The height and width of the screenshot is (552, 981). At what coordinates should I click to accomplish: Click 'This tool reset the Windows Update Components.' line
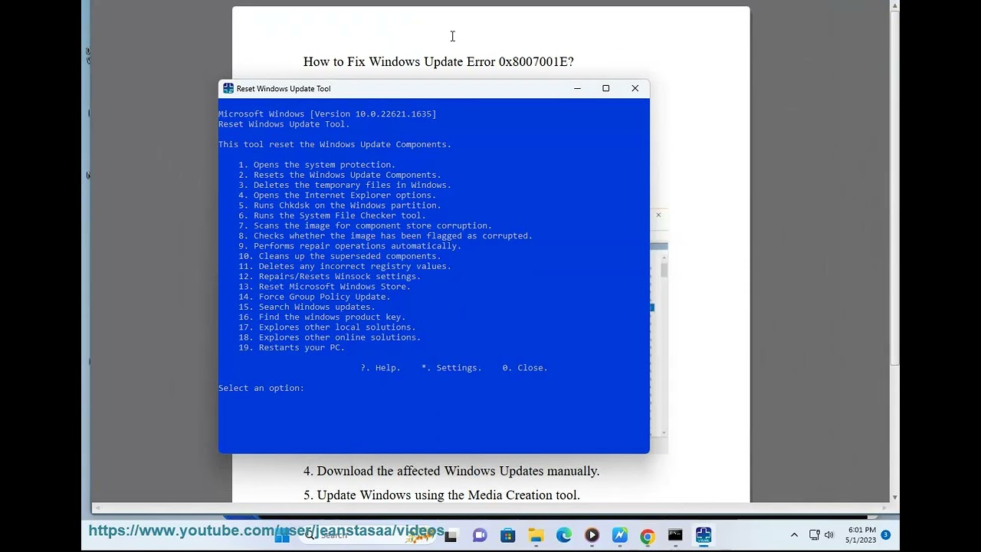click(x=335, y=144)
